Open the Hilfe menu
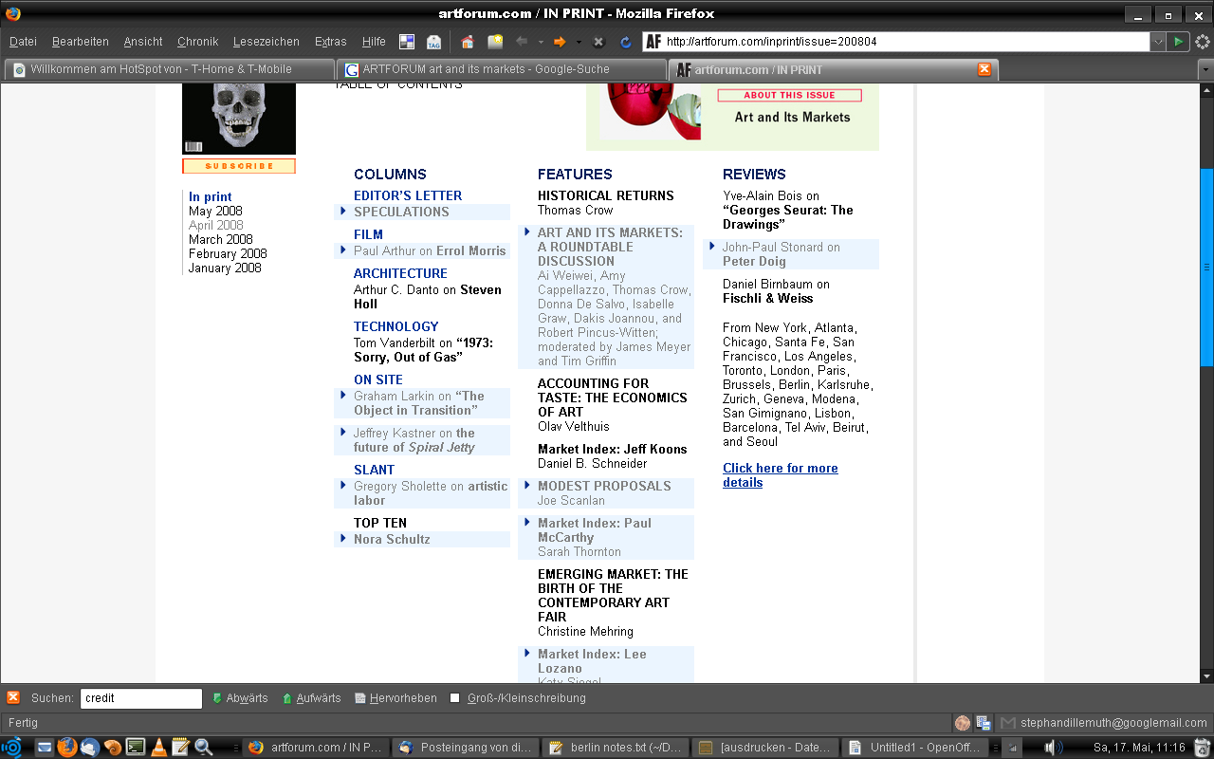The width and height of the screenshot is (1214, 759). pyautogui.click(x=374, y=42)
